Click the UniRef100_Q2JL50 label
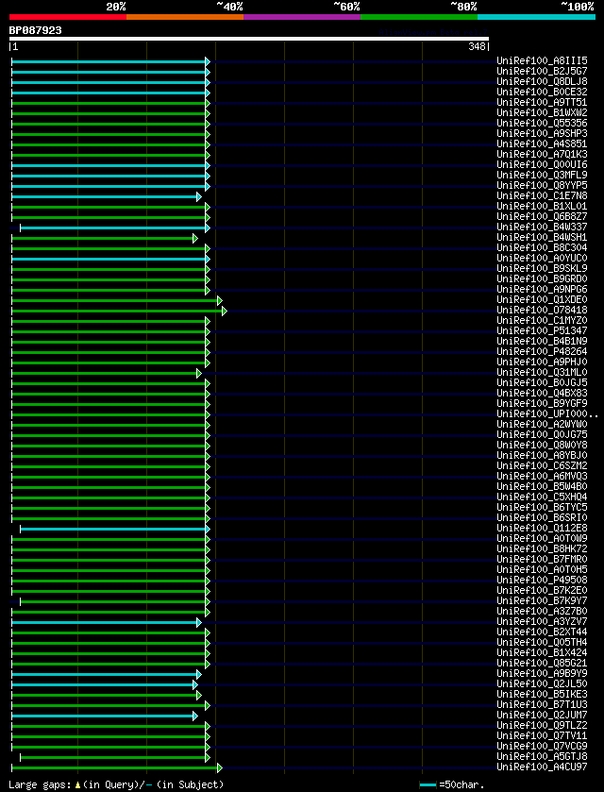 (542, 684)
